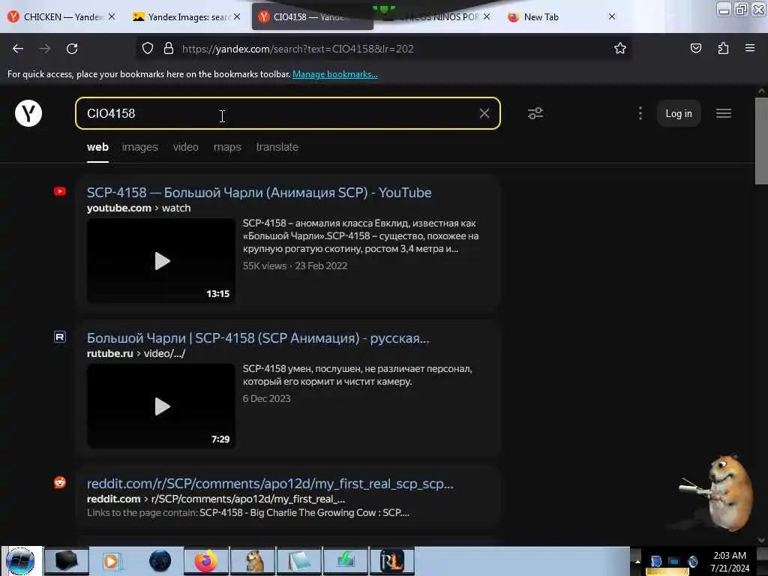768x576 pixels.
Task: Click the shield tracking protection icon
Action: [x=148, y=49]
